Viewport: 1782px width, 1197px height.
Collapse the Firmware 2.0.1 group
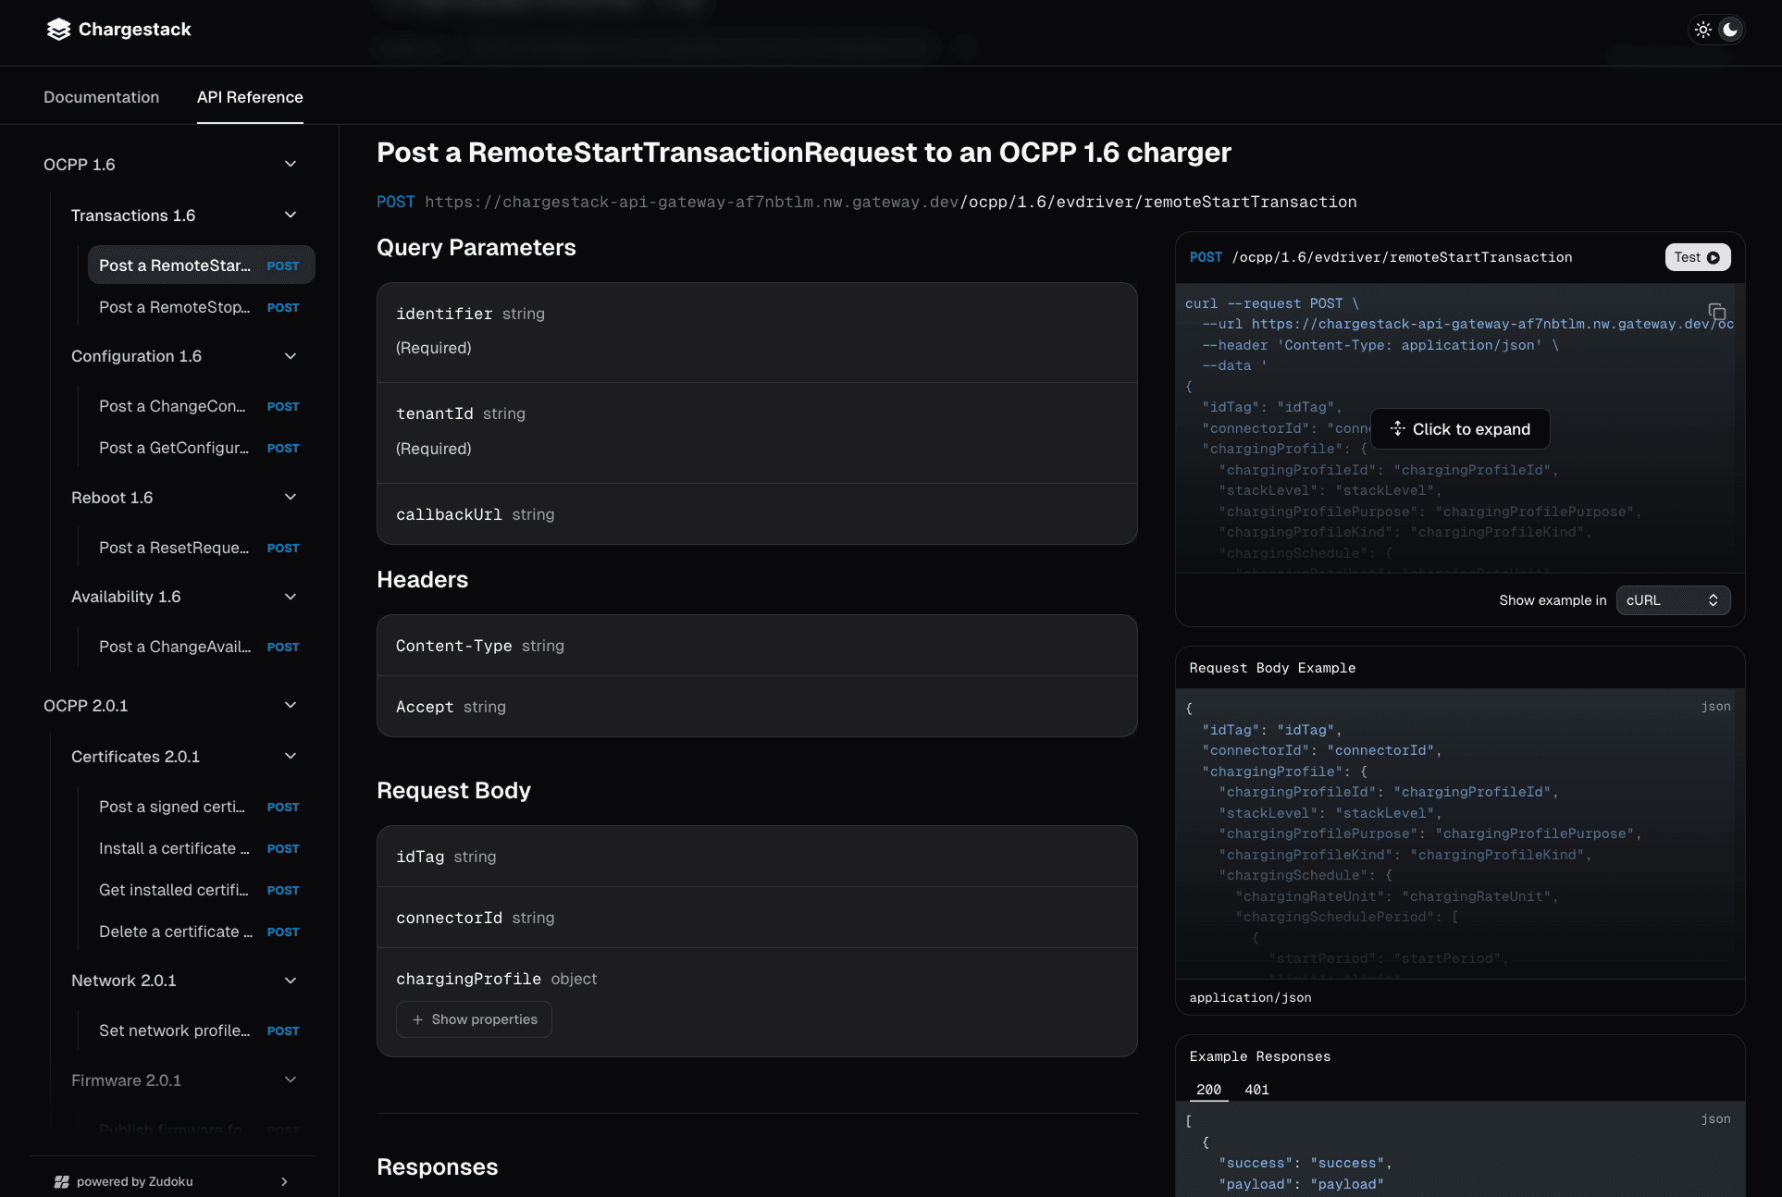(291, 1080)
